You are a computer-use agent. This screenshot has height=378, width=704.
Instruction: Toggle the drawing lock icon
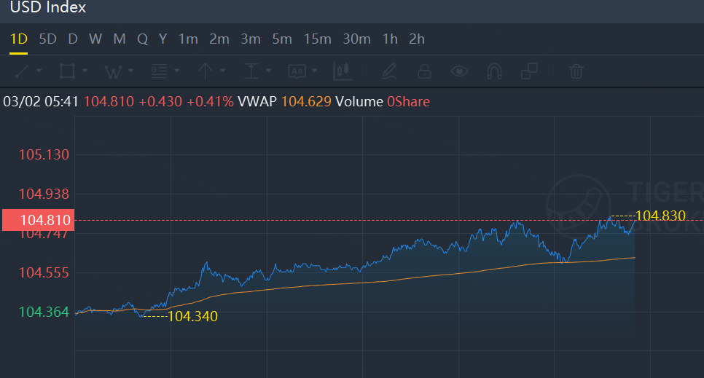424,71
